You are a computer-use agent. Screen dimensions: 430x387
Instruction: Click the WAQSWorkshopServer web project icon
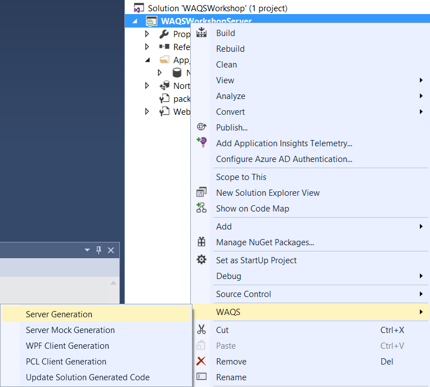pyautogui.click(x=151, y=21)
